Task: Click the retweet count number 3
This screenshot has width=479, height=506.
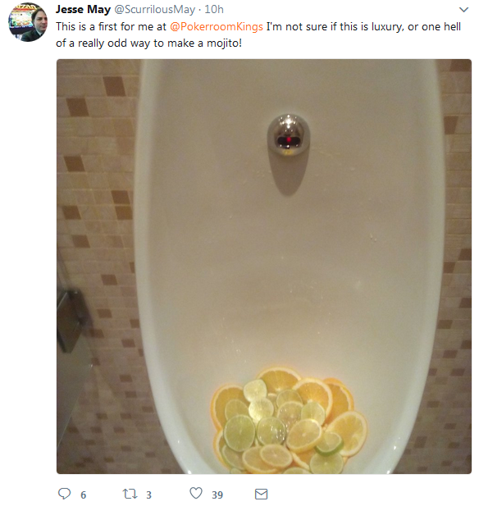Action: (148, 495)
